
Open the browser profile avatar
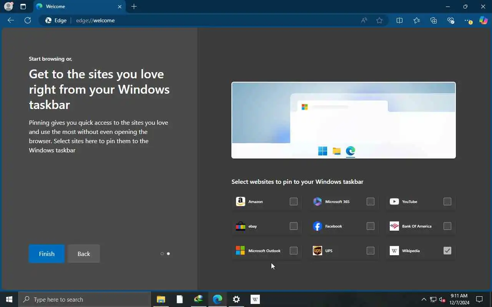tap(8, 7)
